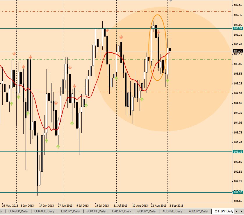
Task: Click the 102.85 price scale value
Action: [x=238, y=162]
